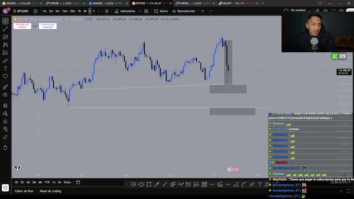Expand the timeframe interval dropdown
354x199 pixels.
pyautogui.click(x=98, y=11)
